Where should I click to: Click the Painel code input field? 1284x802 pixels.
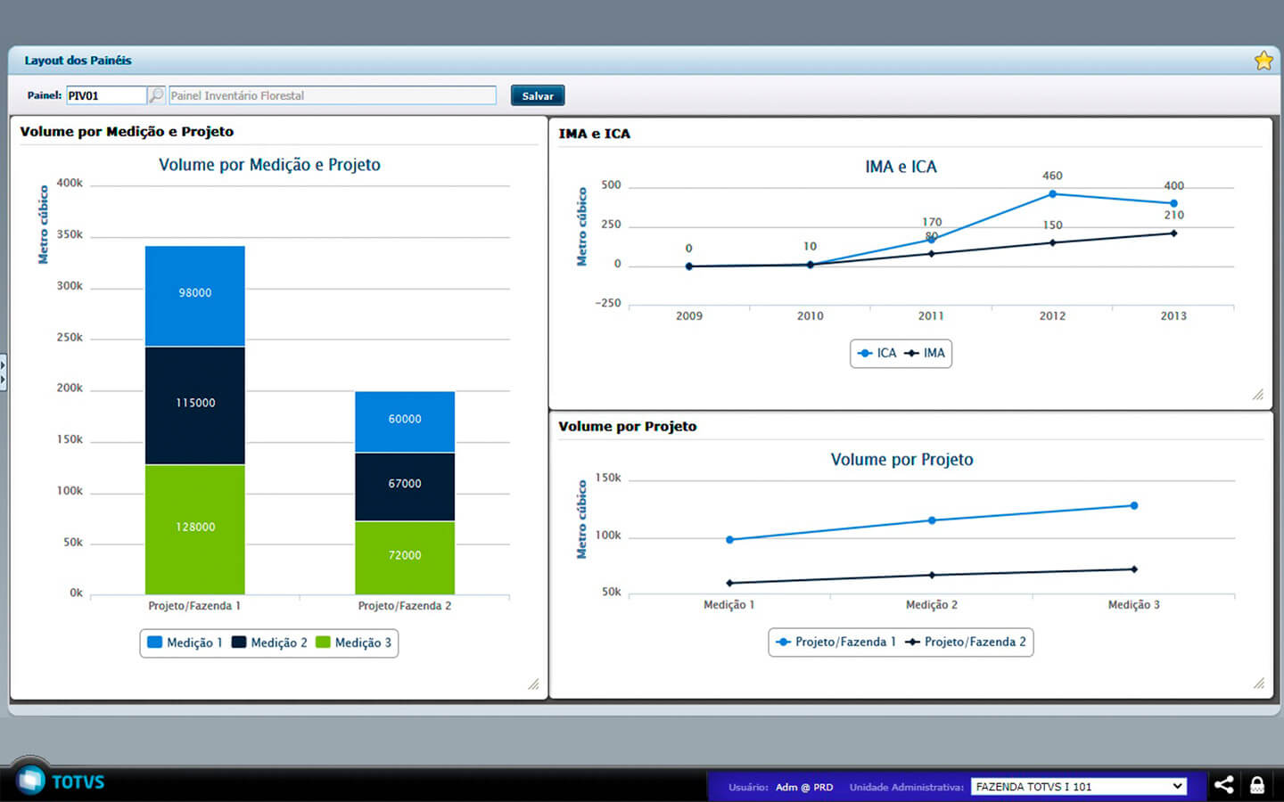pyautogui.click(x=106, y=95)
